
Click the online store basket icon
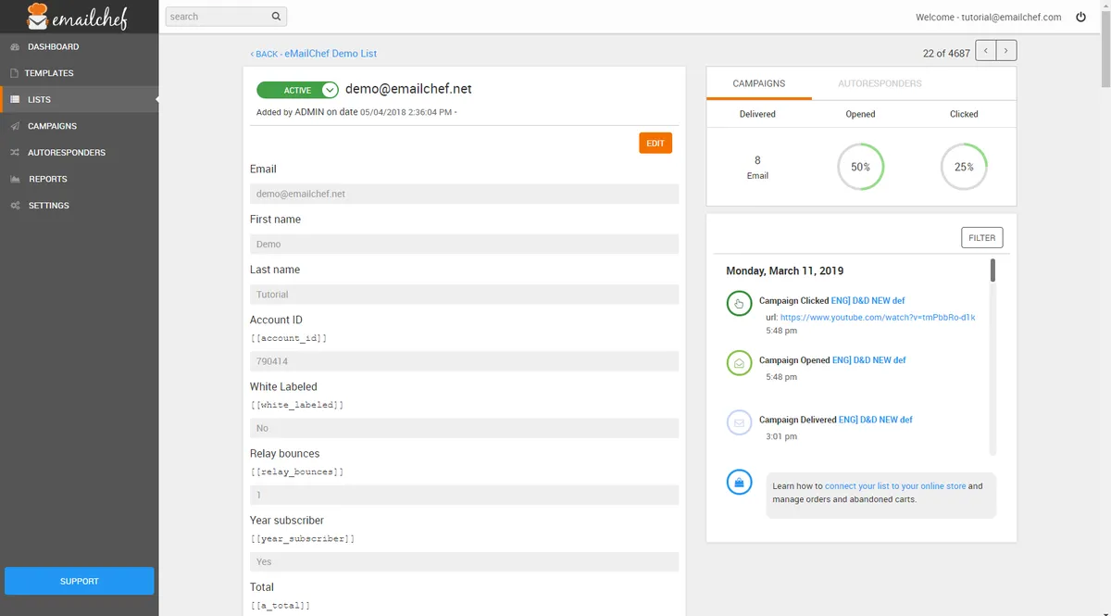click(x=739, y=483)
